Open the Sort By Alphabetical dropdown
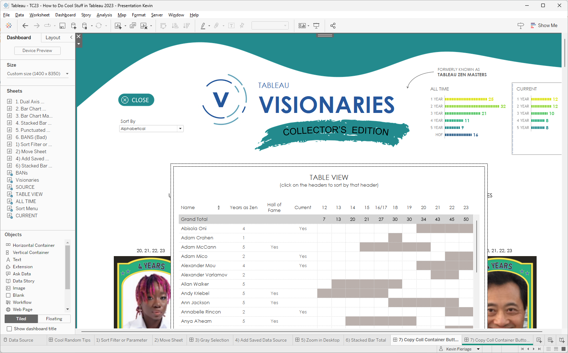 tap(151, 129)
